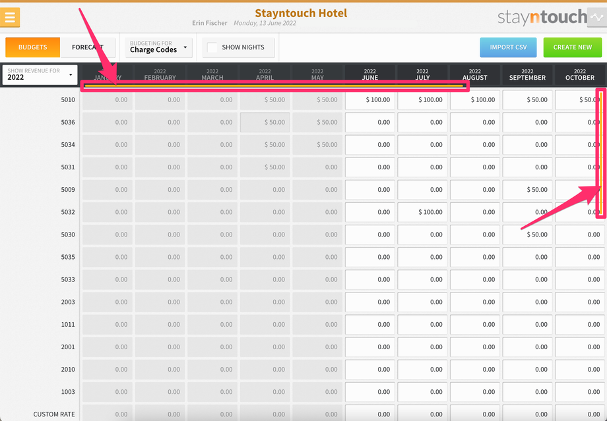
Task: Click the orange horizontal scrollbar under the month headers
Action: (x=274, y=86)
